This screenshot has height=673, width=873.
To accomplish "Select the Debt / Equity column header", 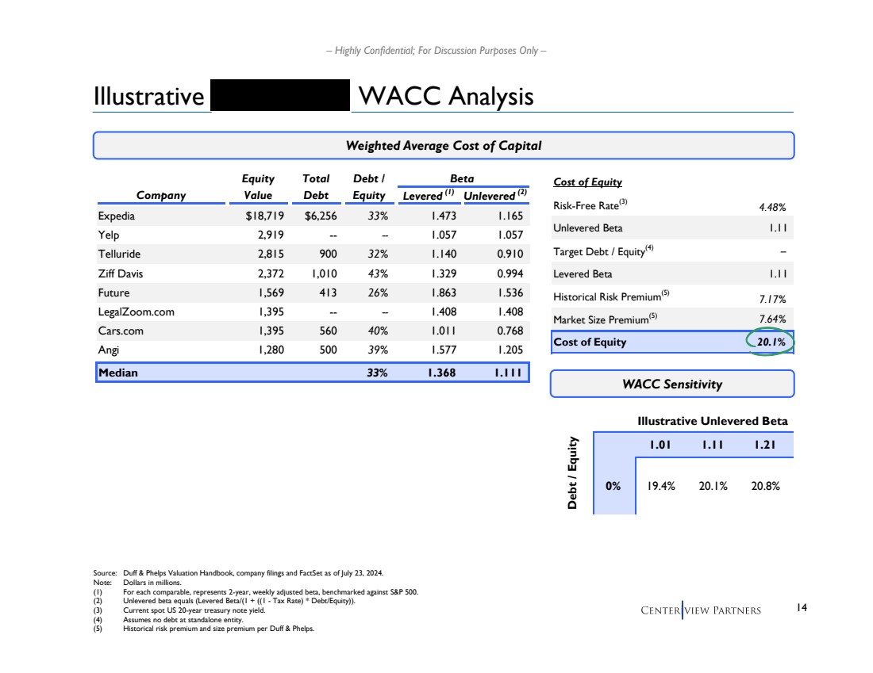I will 369,187.
